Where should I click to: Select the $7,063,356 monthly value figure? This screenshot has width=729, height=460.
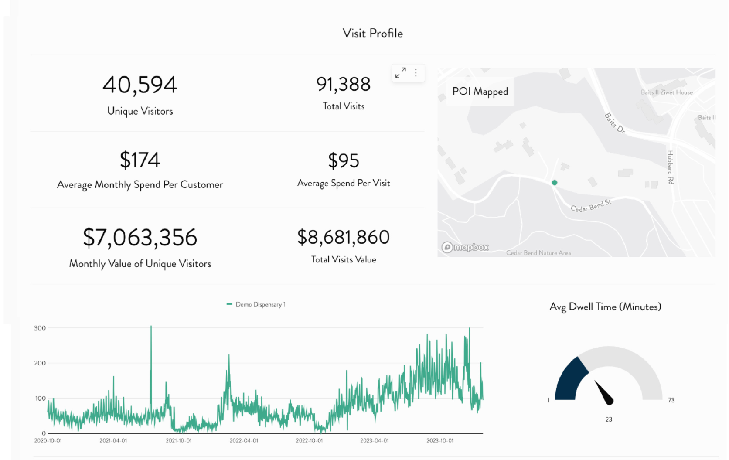click(140, 238)
